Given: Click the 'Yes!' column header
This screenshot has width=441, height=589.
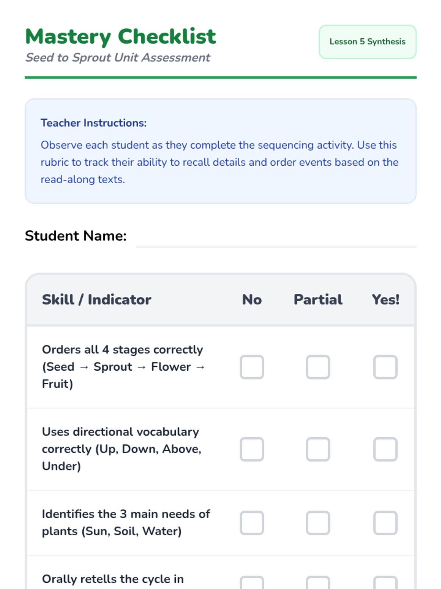Looking at the screenshot, I should click(385, 300).
